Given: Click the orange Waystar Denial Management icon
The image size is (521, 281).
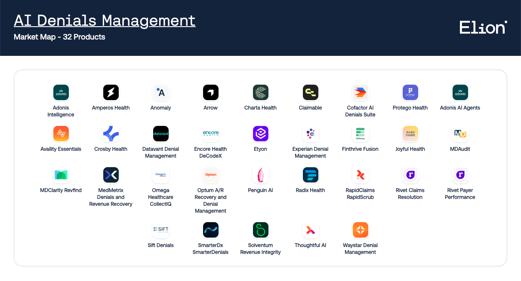Looking at the screenshot, I should pyautogui.click(x=360, y=230).
